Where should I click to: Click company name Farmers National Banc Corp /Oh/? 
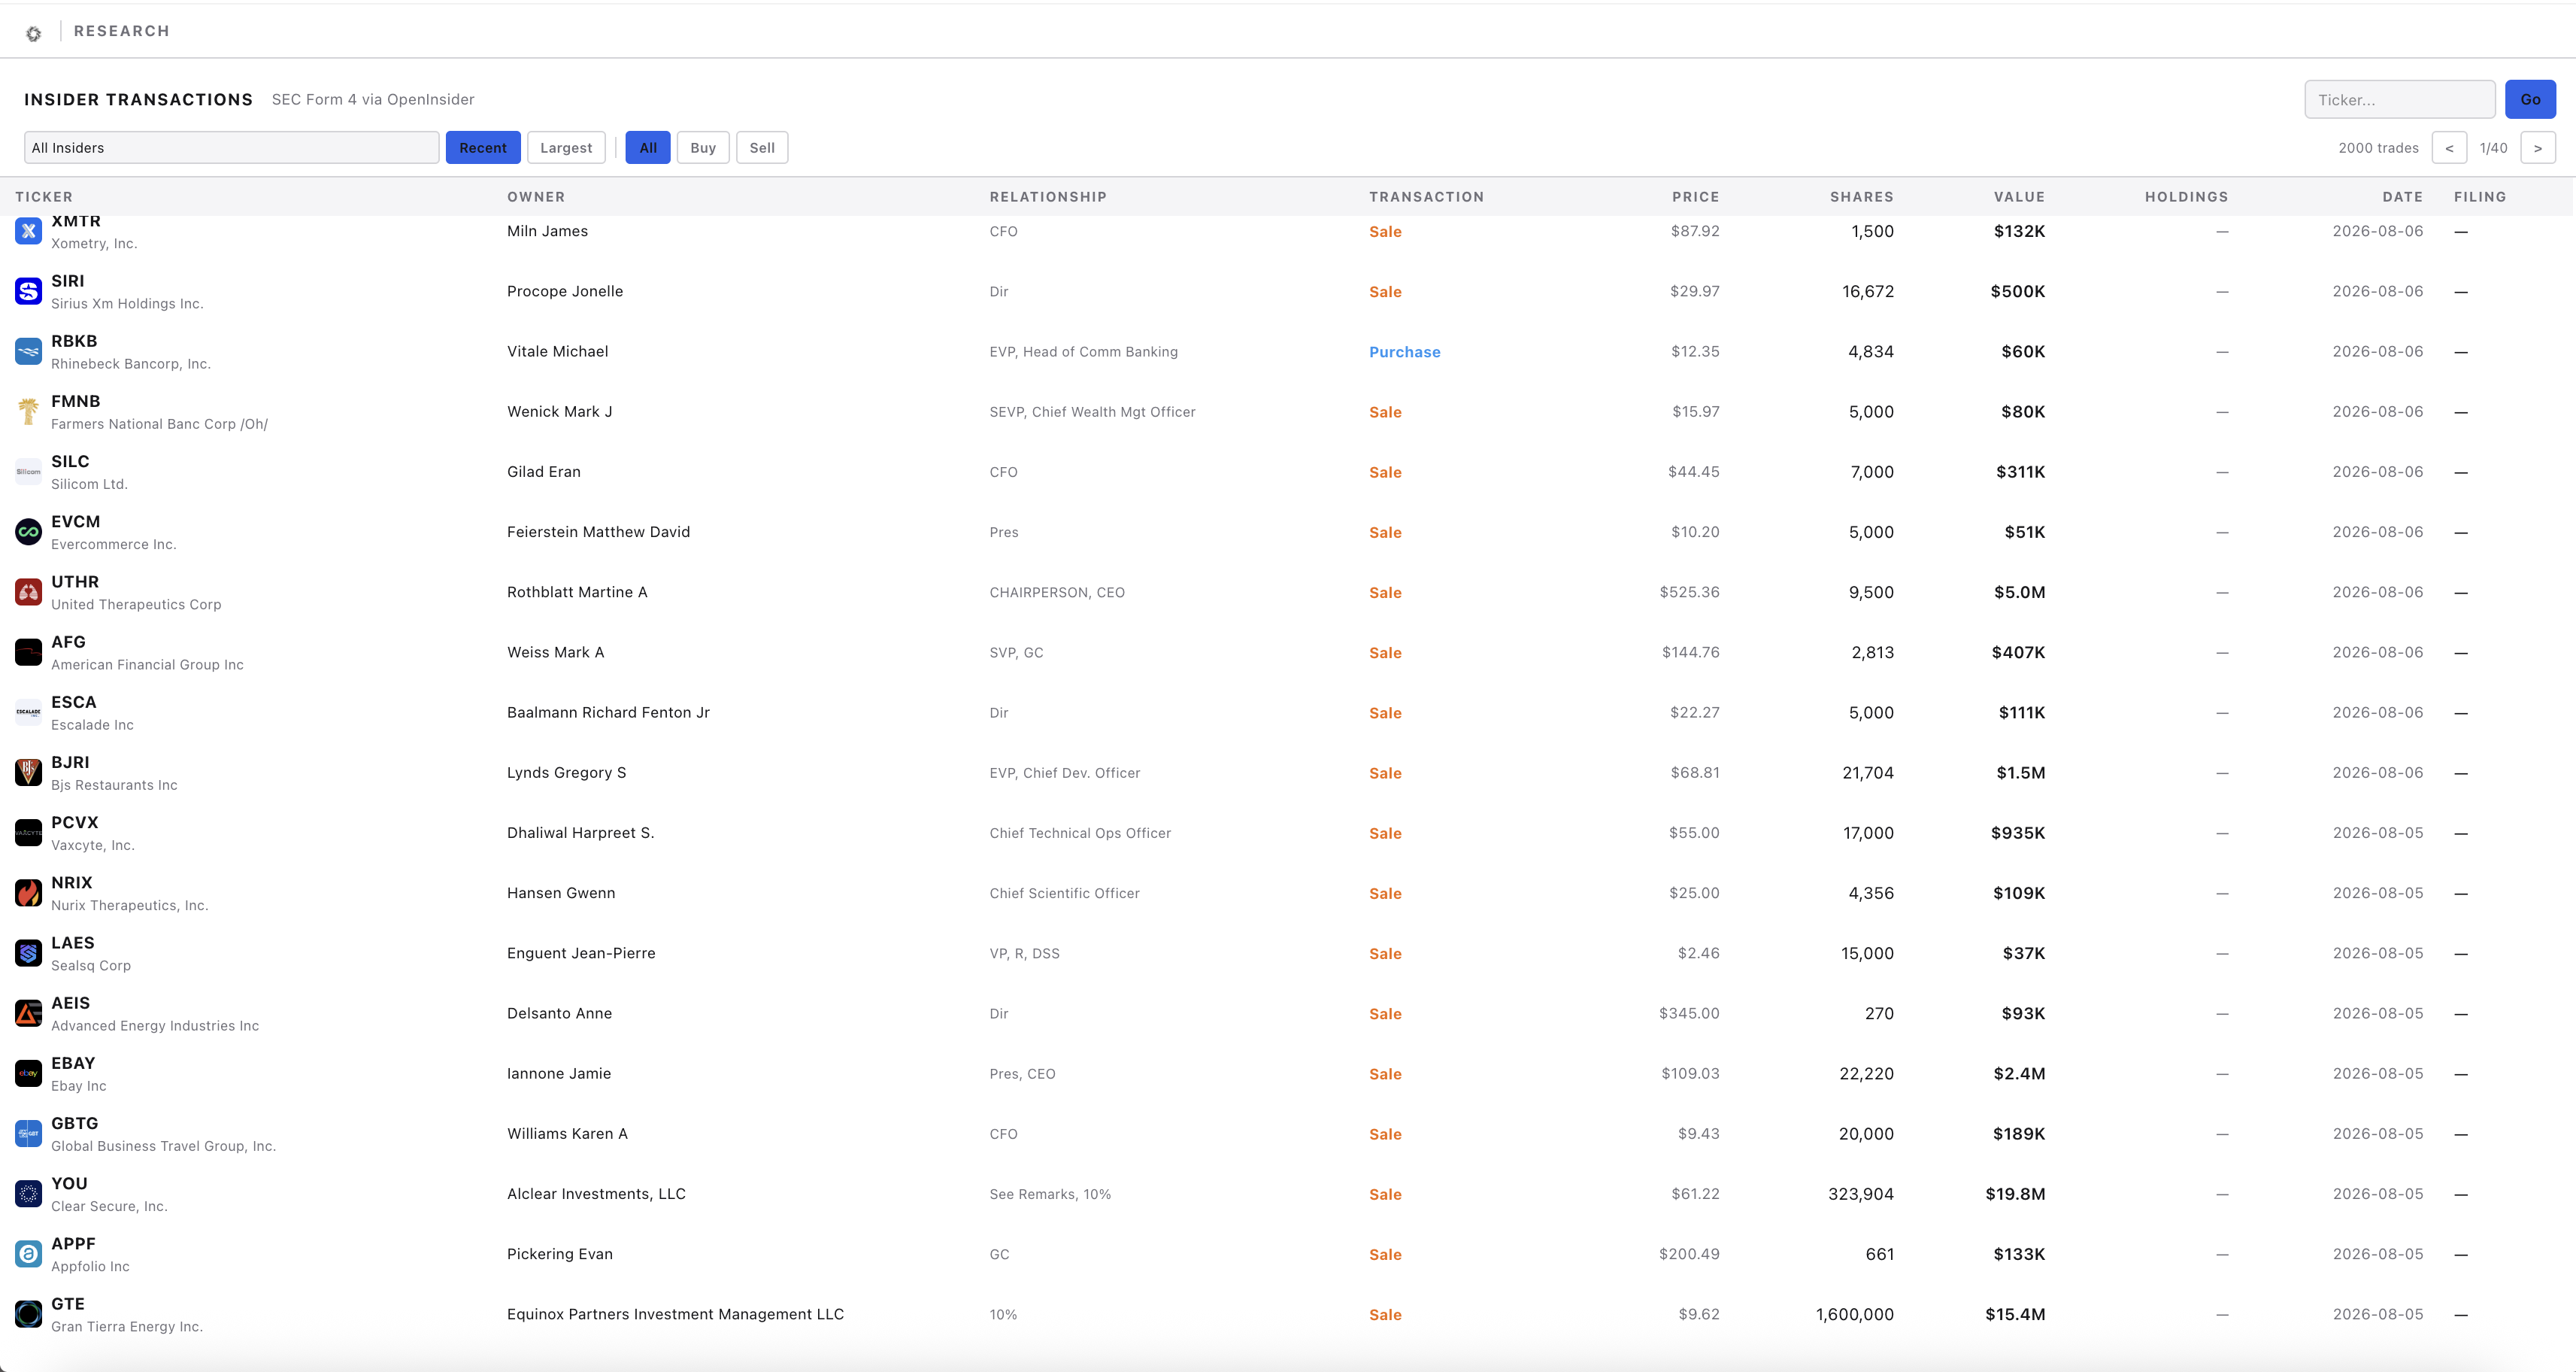pyautogui.click(x=159, y=424)
